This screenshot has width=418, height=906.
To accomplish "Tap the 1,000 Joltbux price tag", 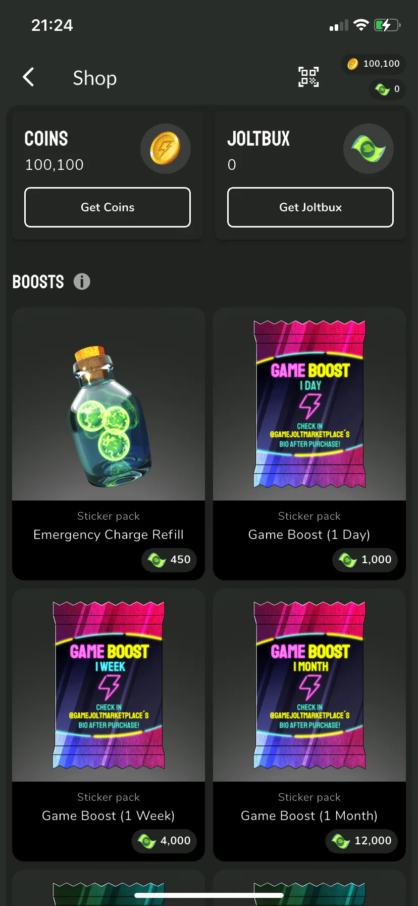I will tap(365, 560).
